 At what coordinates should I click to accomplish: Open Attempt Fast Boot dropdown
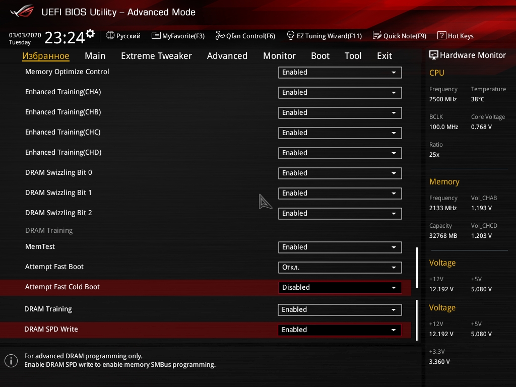tap(340, 267)
